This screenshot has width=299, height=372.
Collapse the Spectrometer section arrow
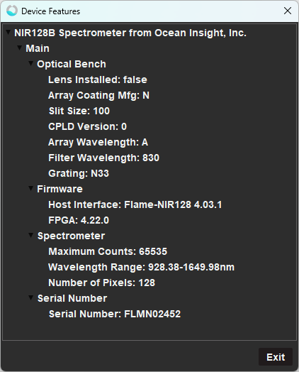pyautogui.click(x=30, y=235)
